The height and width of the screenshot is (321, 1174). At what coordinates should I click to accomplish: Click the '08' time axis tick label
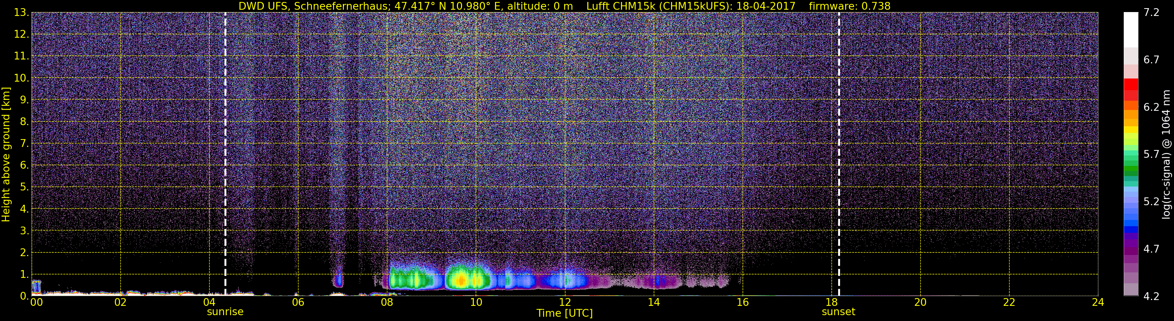[387, 302]
